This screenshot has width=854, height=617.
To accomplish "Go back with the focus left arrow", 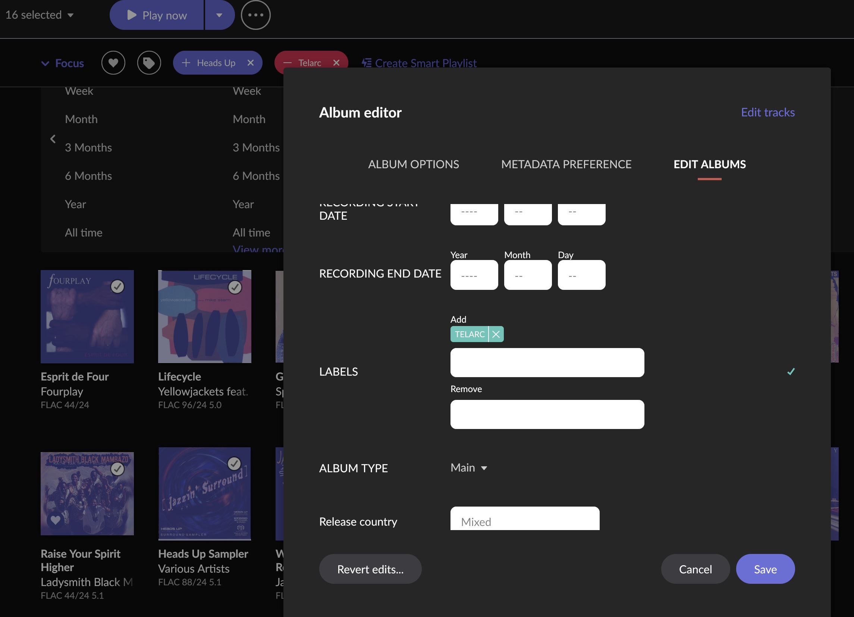I will point(53,139).
